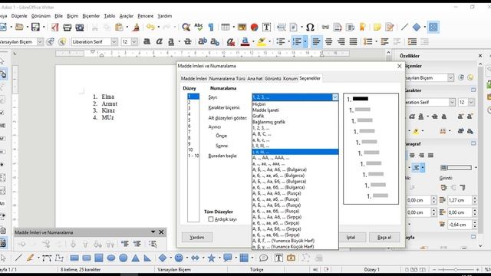
Task: Click the İptal button
Action: [351, 237]
